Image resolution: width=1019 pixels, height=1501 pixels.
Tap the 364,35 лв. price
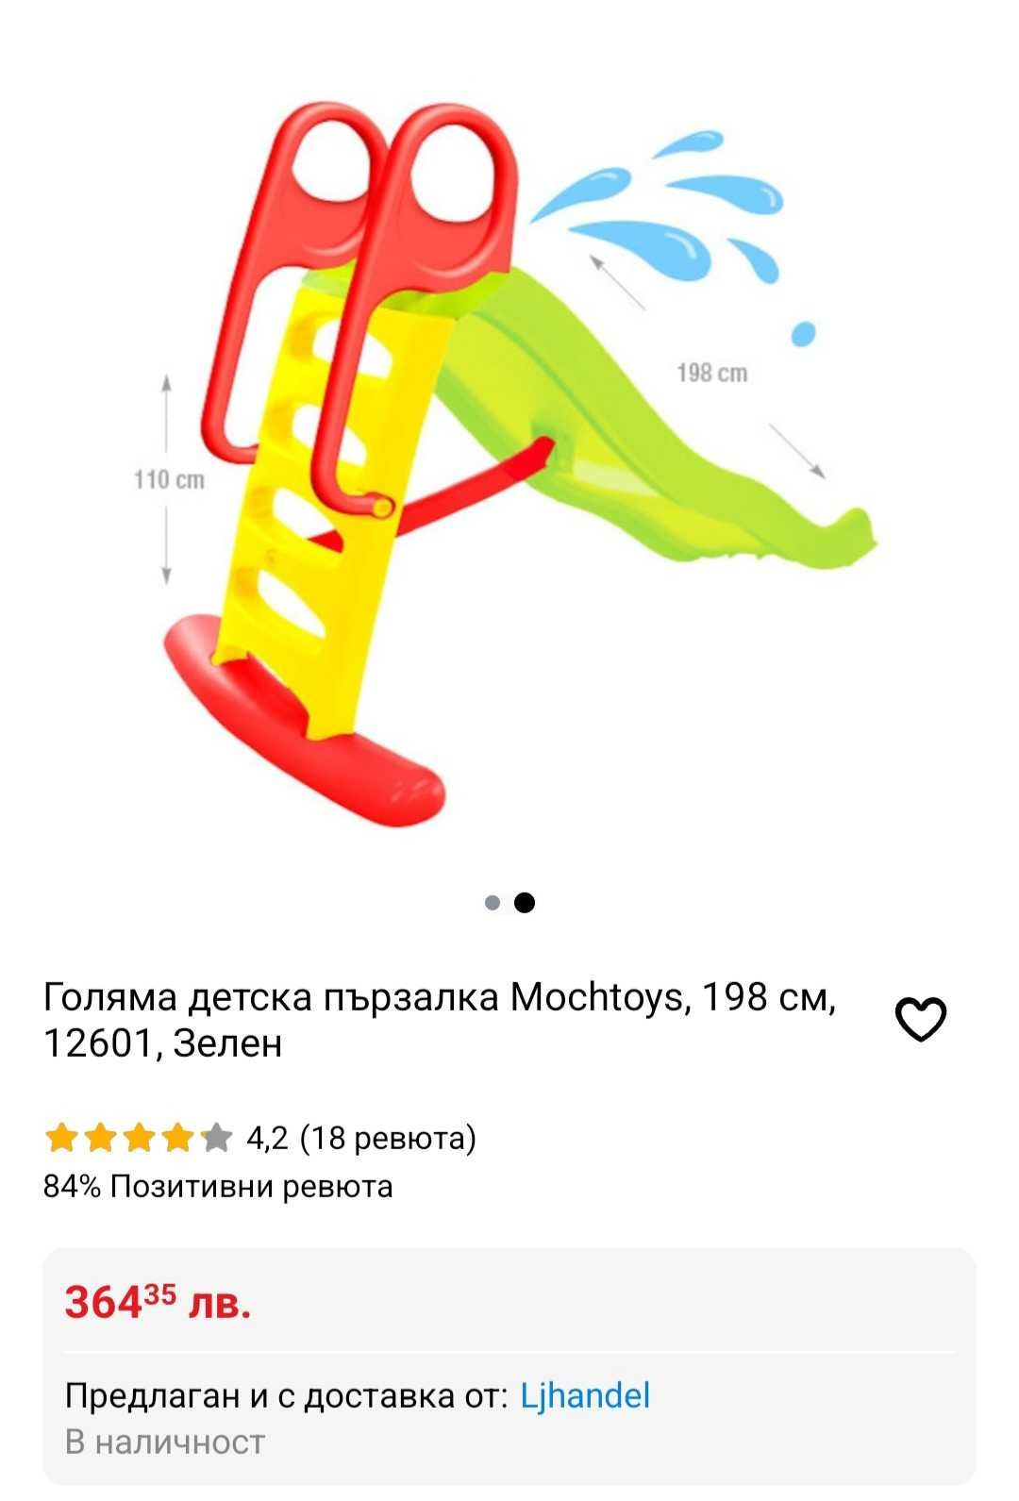click(158, 1302)
